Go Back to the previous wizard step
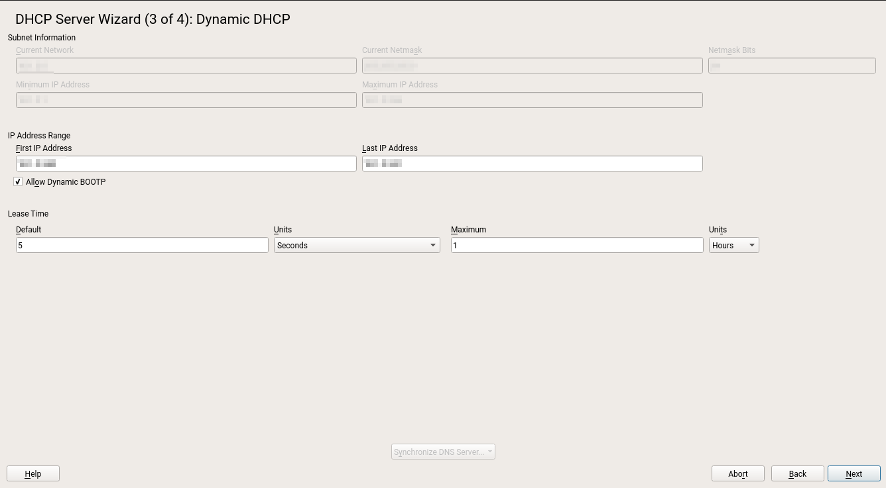The width and height of the screenshot is (886, 488). [797, 473]
